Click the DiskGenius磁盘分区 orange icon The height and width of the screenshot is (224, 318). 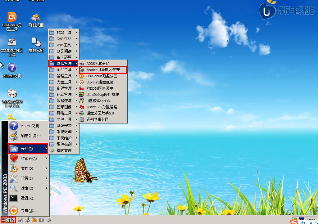click(82, 76)
